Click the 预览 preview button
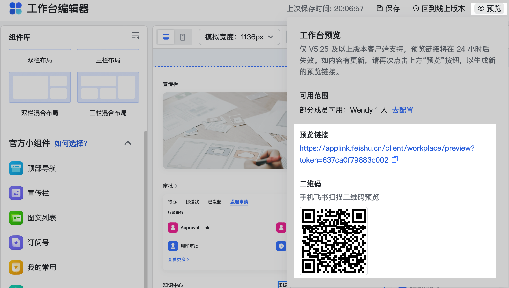 coord(489,9)
